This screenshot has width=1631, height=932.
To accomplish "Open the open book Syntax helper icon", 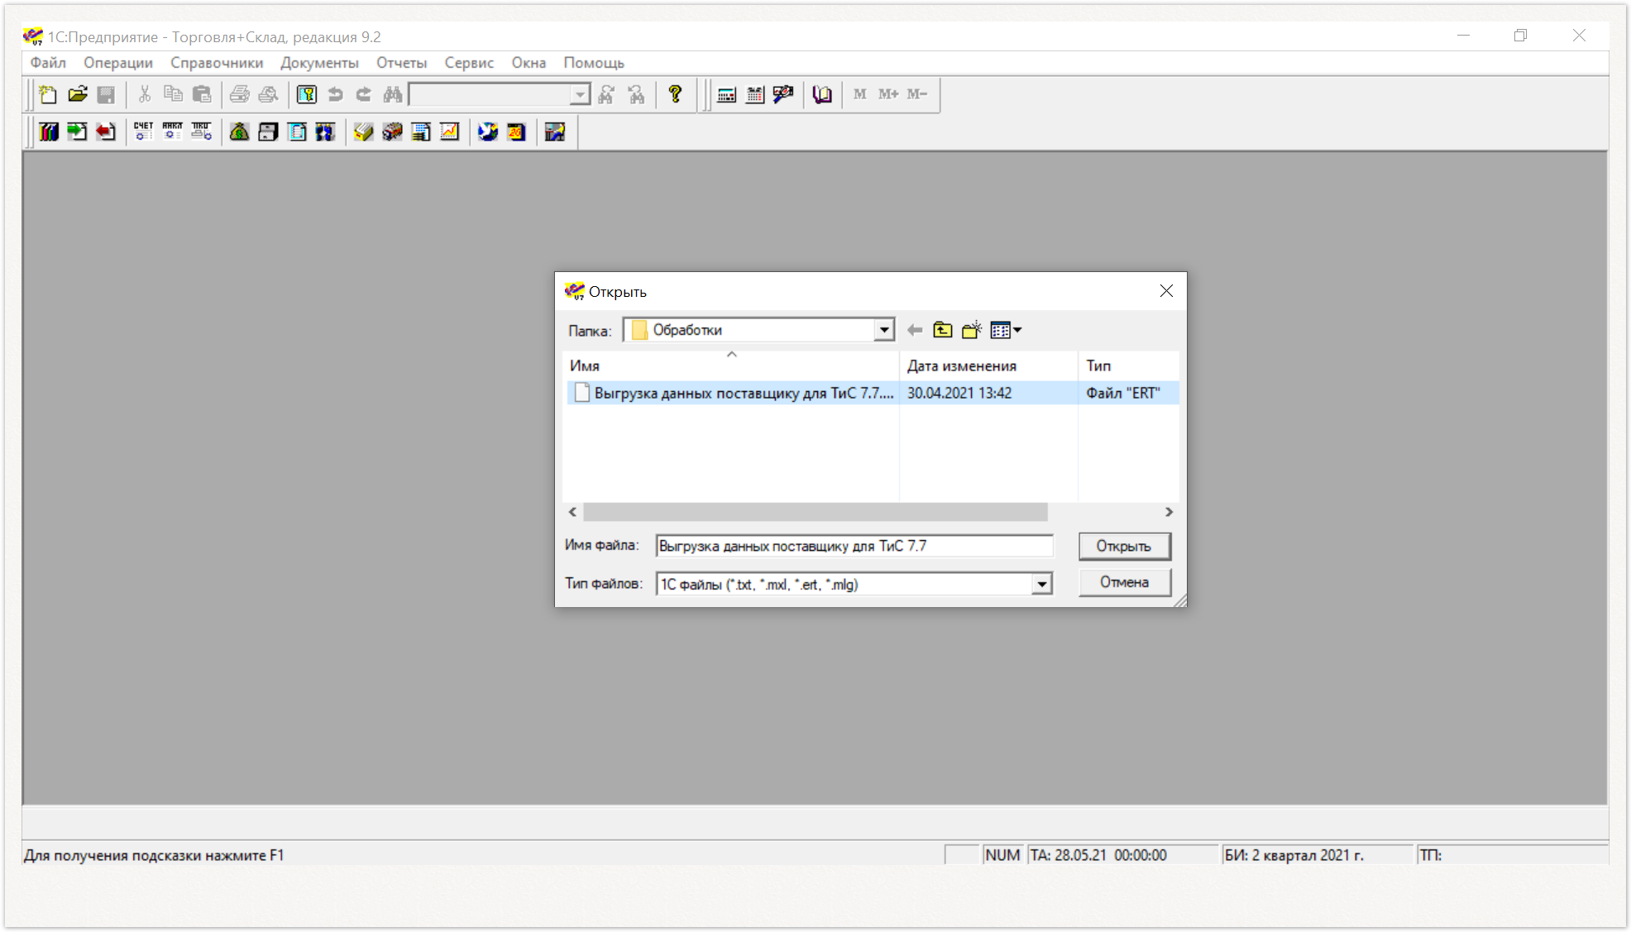I will (x=822, y=94).
